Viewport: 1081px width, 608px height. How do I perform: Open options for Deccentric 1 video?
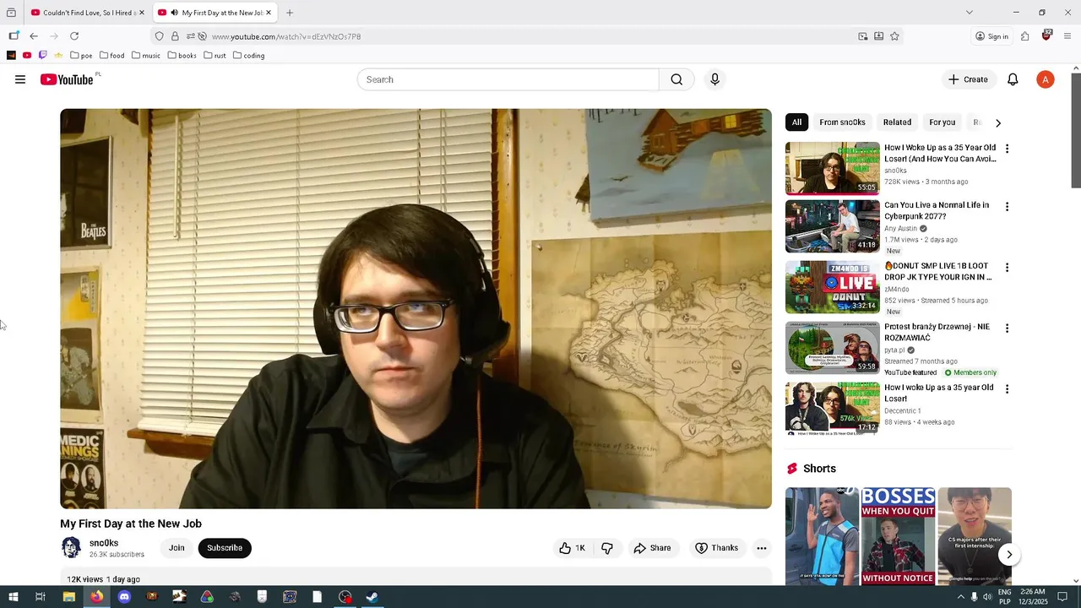[1007, 388]
